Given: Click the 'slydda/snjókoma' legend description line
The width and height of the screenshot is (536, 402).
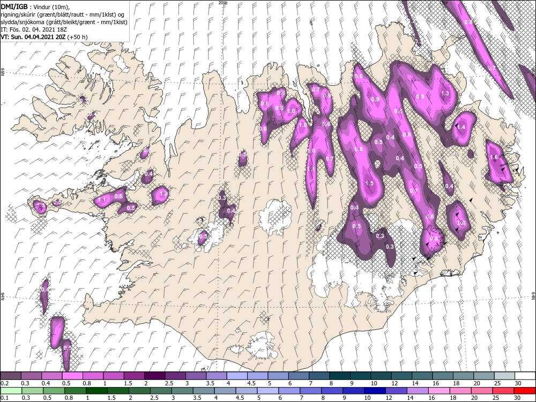Looking at the screenshot, I should coord(64,22).
